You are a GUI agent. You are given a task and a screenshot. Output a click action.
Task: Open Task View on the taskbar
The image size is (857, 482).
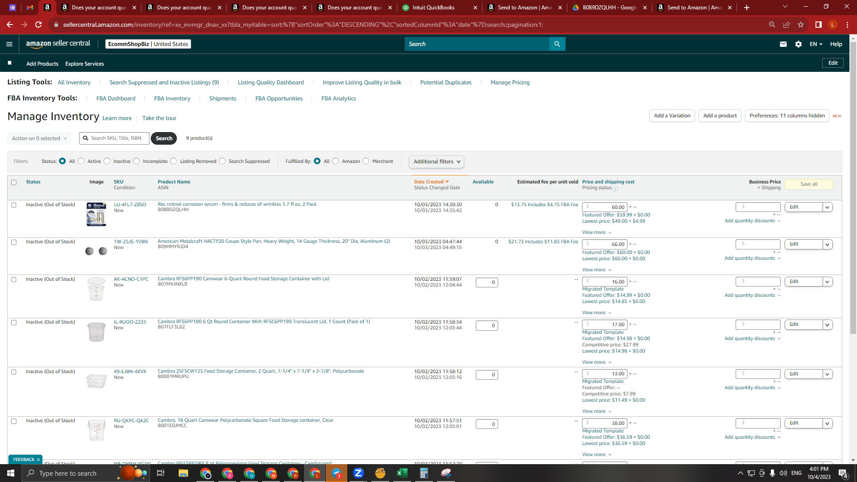coord(161,473)
